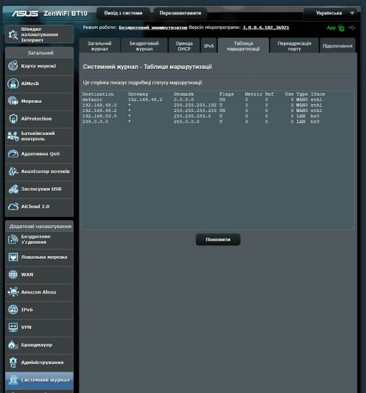Screen dimensions: 366x393
Task: Open AiProtection shield icon
Action: point(13,119)
